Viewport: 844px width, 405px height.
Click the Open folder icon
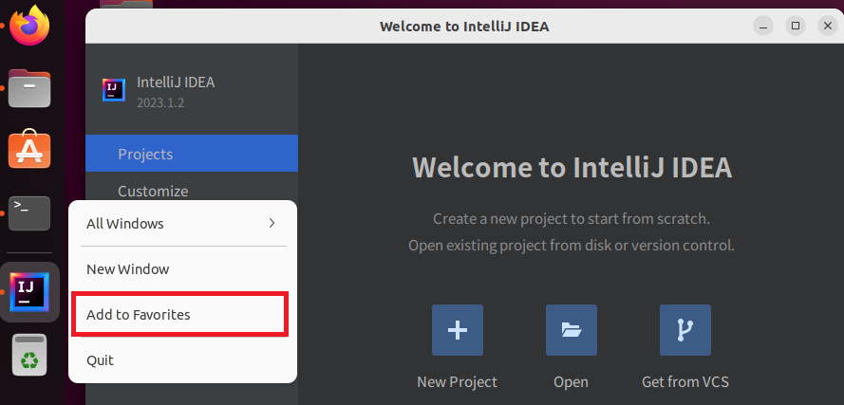point(572,330)
